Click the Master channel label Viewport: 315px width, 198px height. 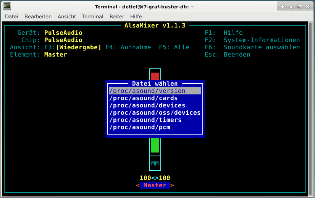(155, 185)
